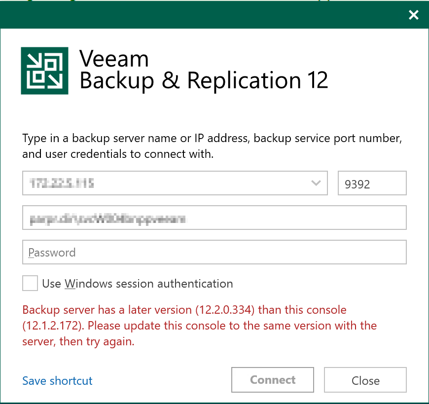Click the "Backup & Replication 12" heading line
The image size is (429, 404).
coord(204,80)
